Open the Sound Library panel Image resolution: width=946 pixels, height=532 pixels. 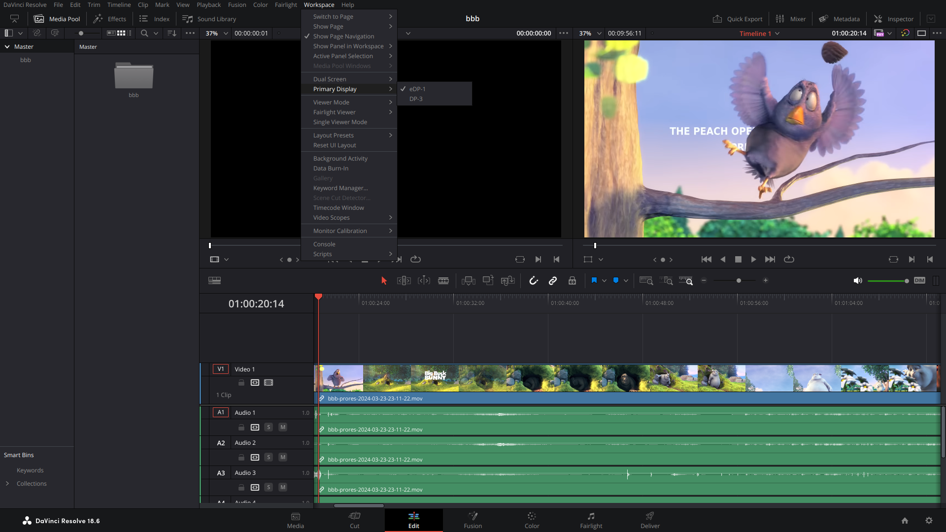[209, 19]
